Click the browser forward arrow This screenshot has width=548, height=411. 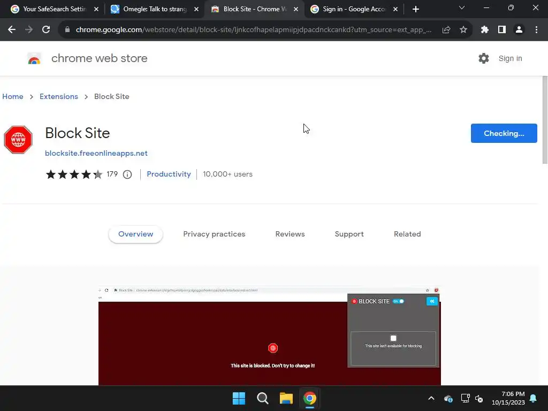tap(29, 30)
